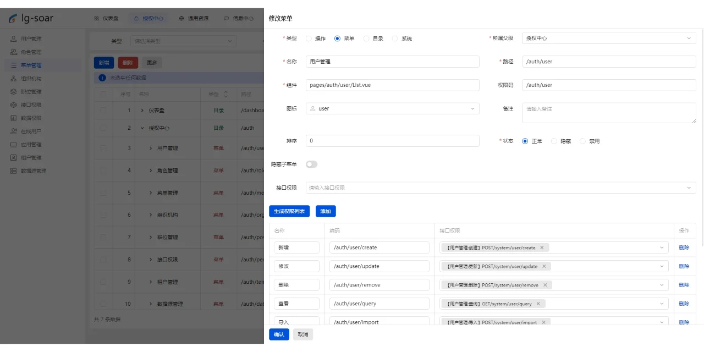Select the 用户管理 sidebar icon
The width and height of the screenshot is (704, 352).
coord(12,38)
